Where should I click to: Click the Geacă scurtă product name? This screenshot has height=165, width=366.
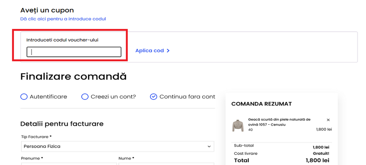pyautogui.click(x=279, y=122)
